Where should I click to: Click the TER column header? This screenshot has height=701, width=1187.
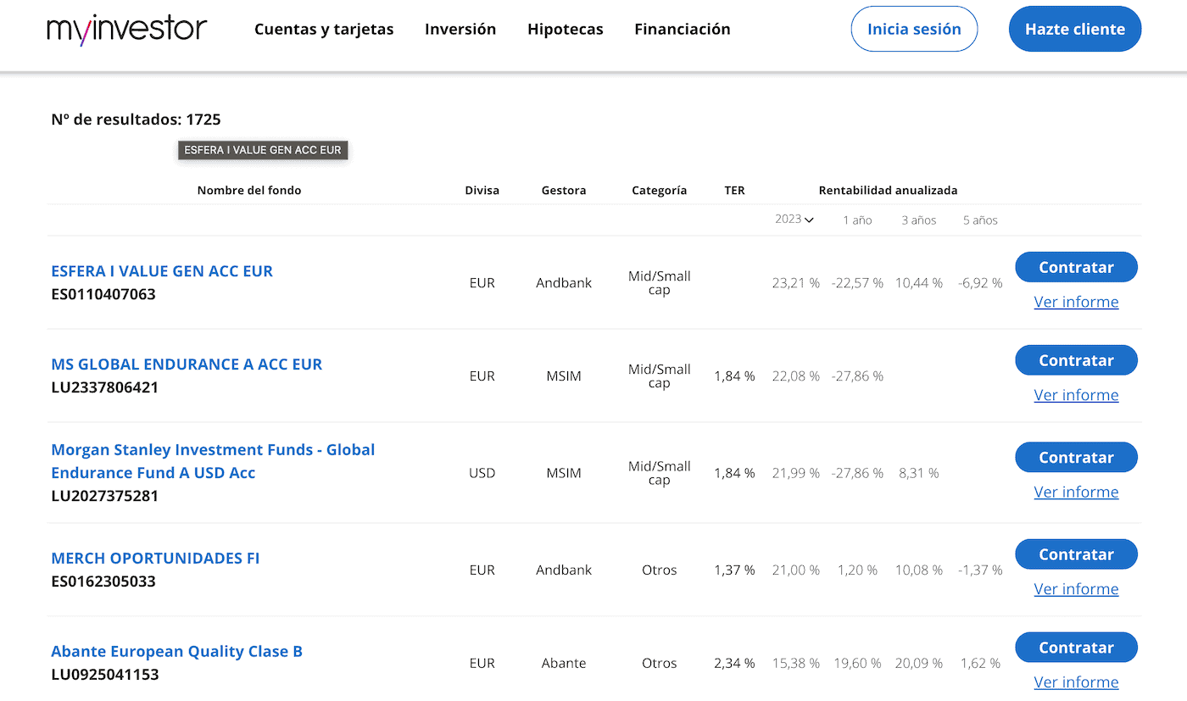click(735, 190)
